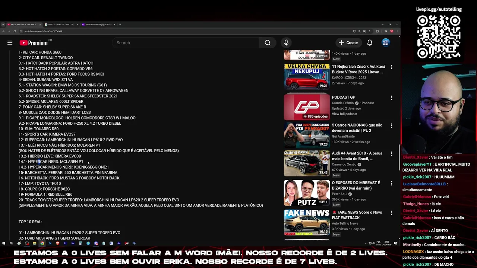
Task: Open options menu for PODCAST GP
Action: click(x=391, y=98)
